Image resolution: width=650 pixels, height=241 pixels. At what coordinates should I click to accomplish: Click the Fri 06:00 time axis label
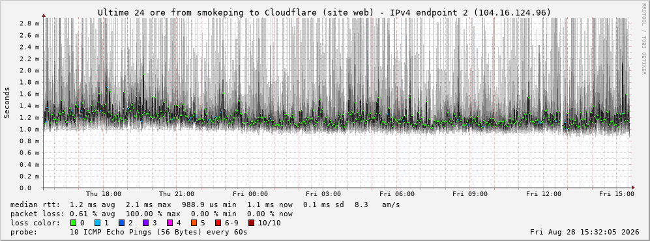(x=397, y=194)
